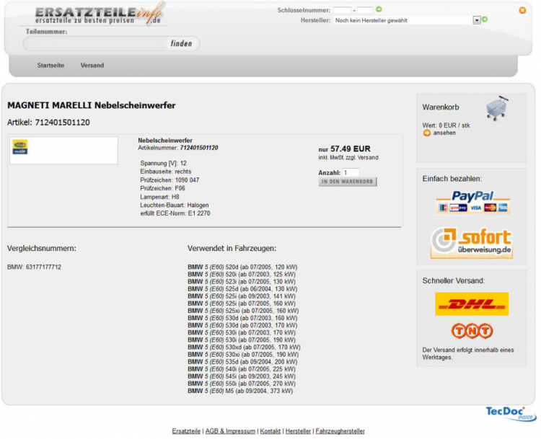Open the Startseite menu item

click(50, 65)
